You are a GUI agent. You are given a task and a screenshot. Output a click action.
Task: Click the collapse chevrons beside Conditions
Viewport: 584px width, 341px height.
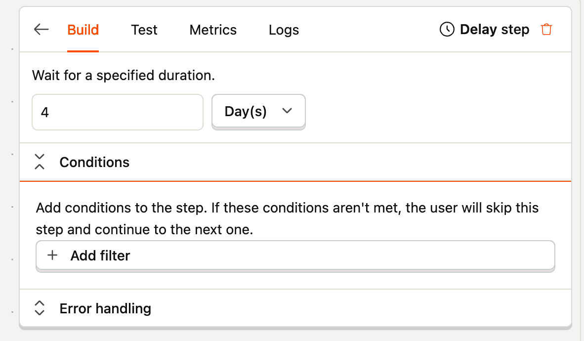point(40,162)
